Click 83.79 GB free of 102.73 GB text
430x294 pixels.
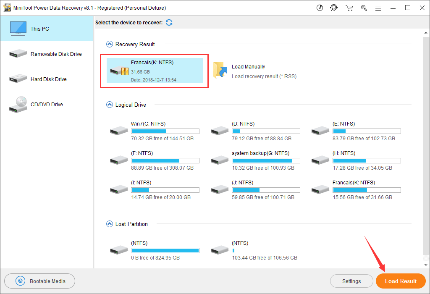(x=364, y=139)
